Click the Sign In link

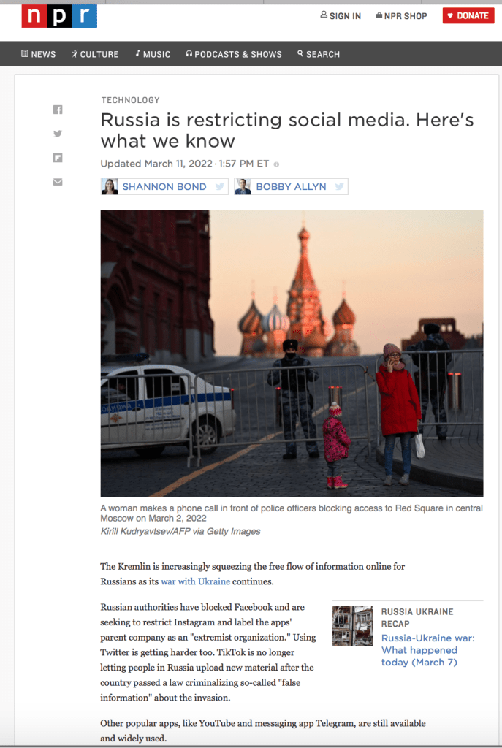coord(341,16)
